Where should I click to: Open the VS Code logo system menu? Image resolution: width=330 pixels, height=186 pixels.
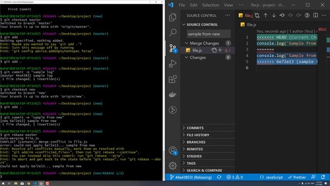coord(171,5)
